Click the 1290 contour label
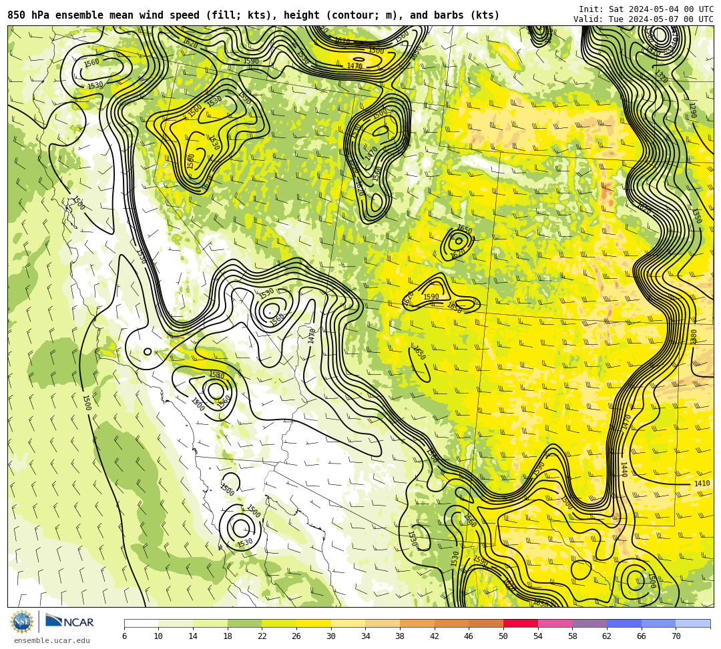721x649 pixels. (692, 111)
